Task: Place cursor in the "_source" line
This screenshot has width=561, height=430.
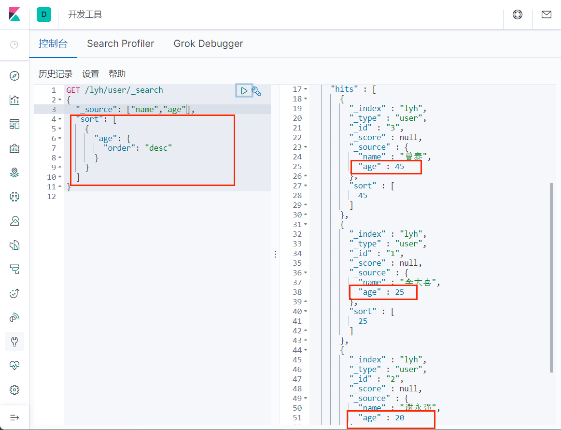Action: pos(136,109)
